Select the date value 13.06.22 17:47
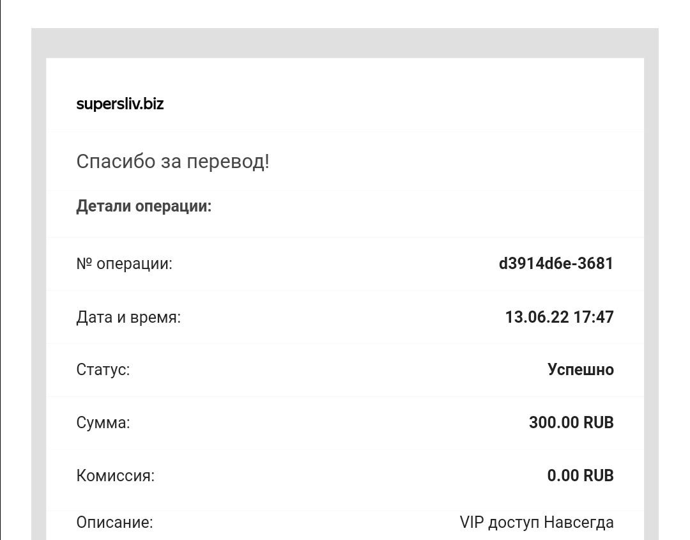This screenshot has width=690, height=540. [559, 317]
